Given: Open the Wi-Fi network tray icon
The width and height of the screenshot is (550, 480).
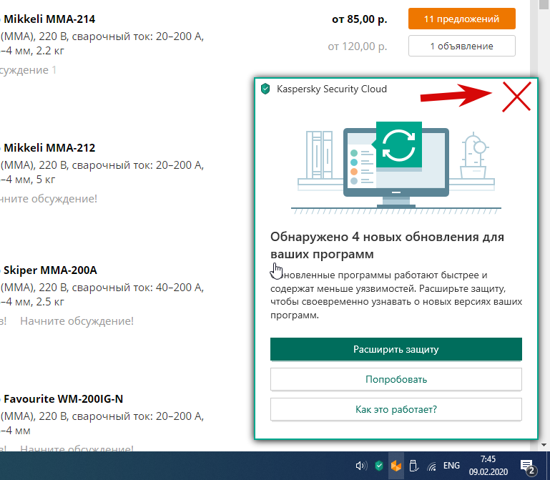Looking at the screenshot, I should point(432,466).
